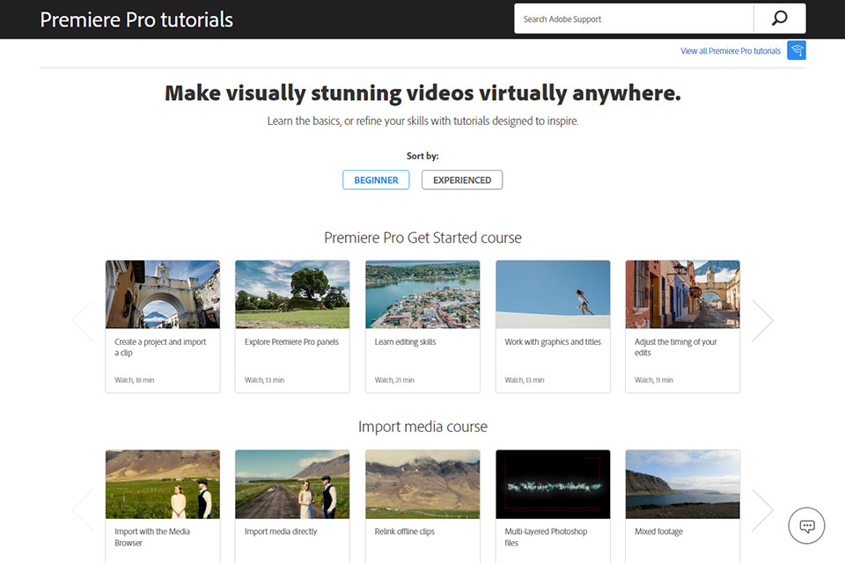Open Work with graphics and titles tutorial

553,325
